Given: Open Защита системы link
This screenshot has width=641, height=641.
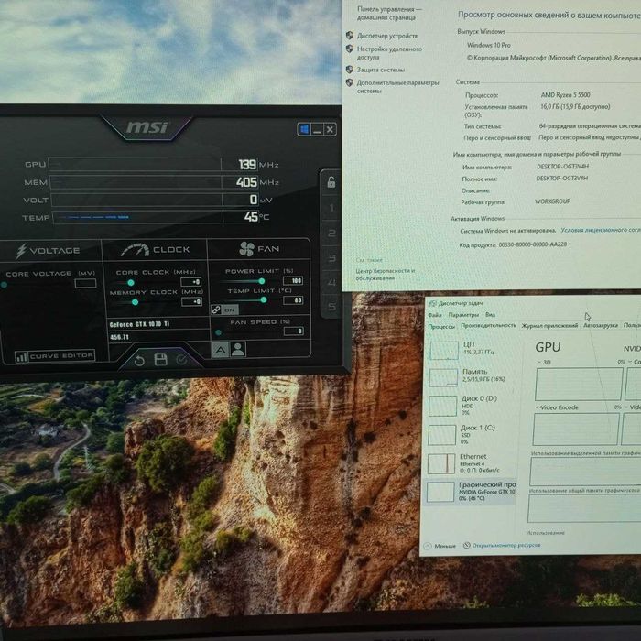Looking at the screenshot, I should (x=381, y=70).
